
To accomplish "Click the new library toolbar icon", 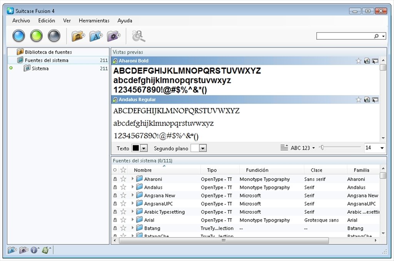I will 78,36.
